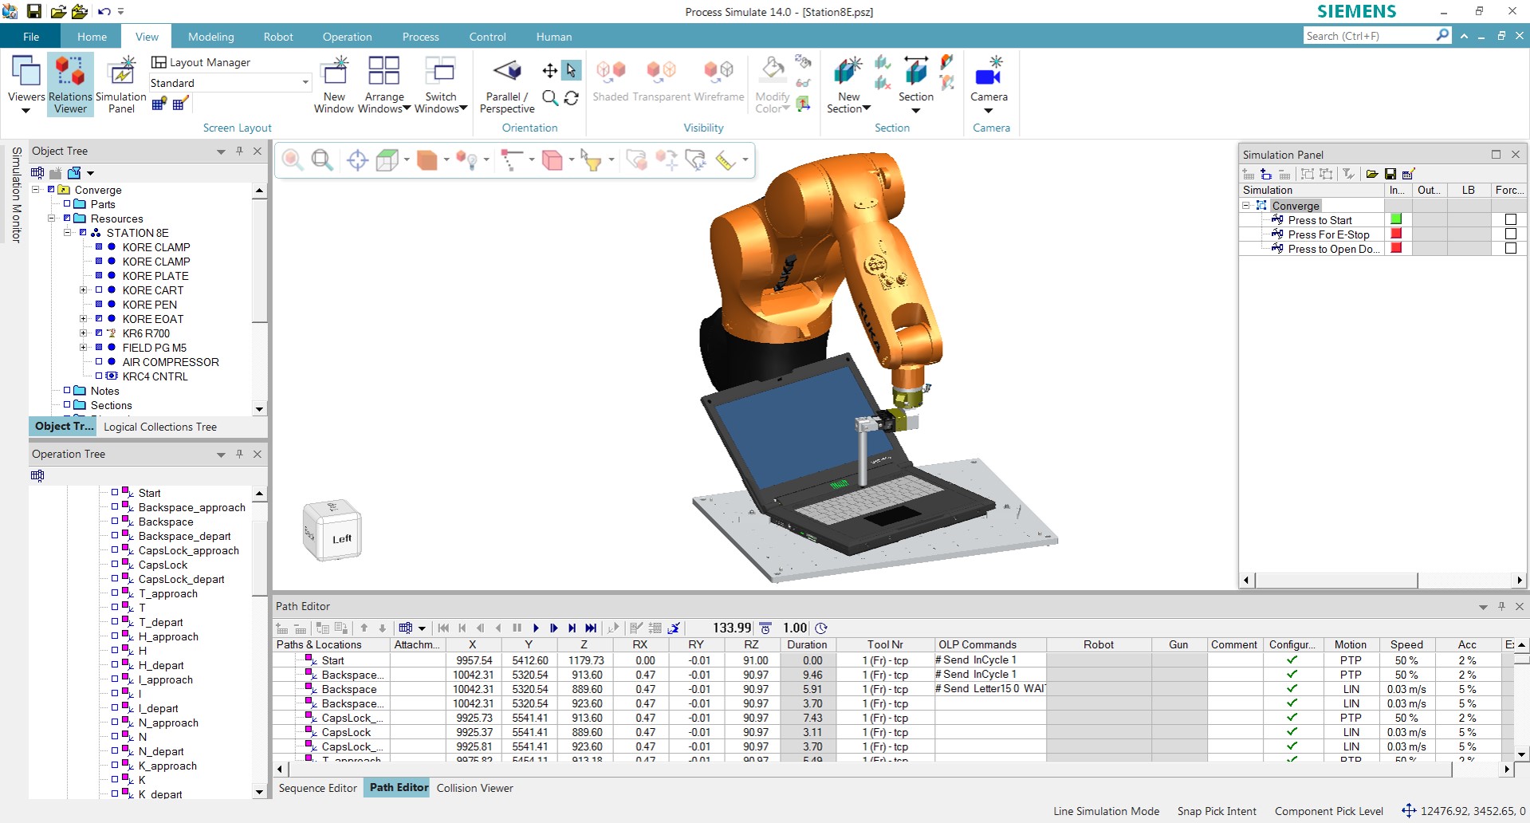This screenshot has width=1530, height=823.
Task: Open the Sequence Editor tab
Action: (x=317, y=788)
